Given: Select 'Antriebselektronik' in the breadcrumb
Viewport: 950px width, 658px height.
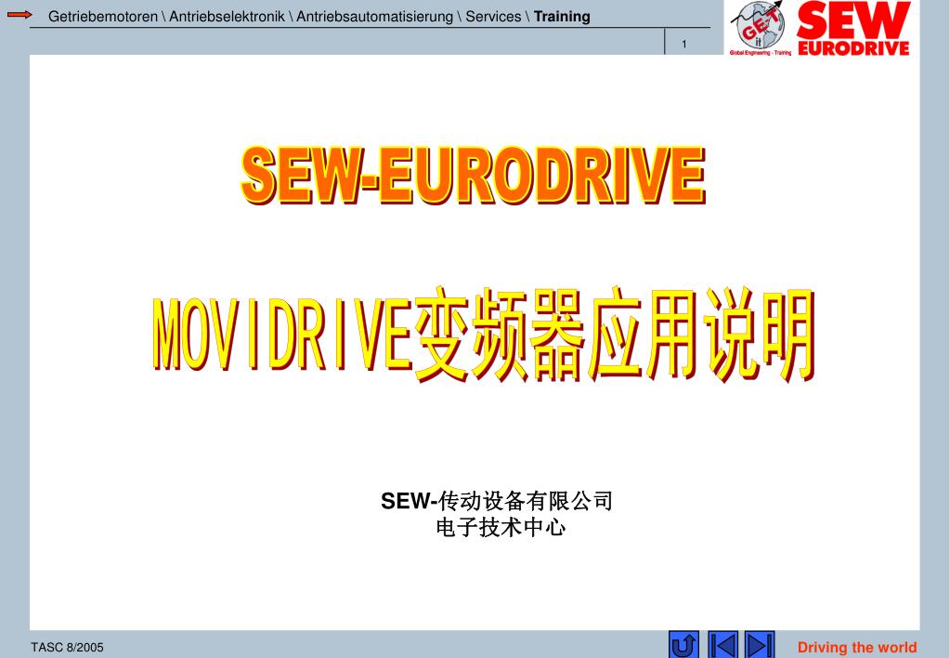Looking at the screenshot, I should click(x=227, y=17).
